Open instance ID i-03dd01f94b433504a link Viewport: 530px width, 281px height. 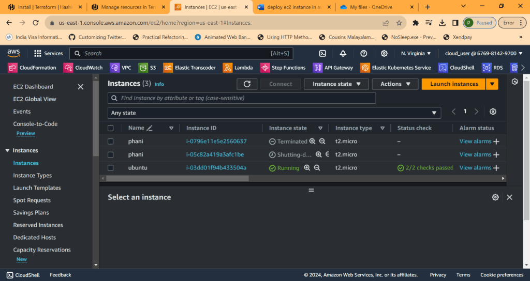click(216, 168)
